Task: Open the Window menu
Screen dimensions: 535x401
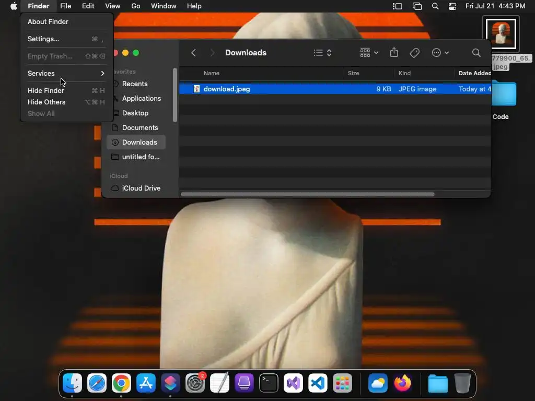Action: tap(164, 6)
